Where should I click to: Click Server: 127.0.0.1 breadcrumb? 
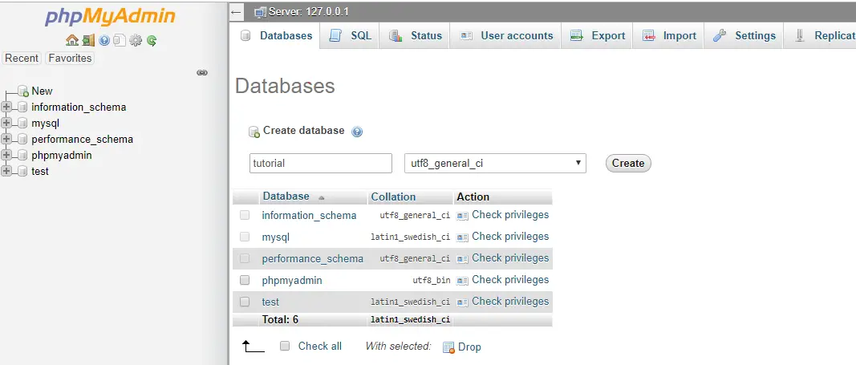point(308,11)
